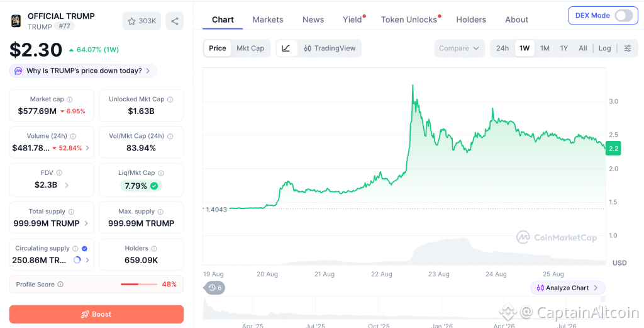The height and width of the screenshot is (328, 644).
Task: Click the 83.94% Vol/Mkt Cap value
Action: pyautogui.click(x=142, y=148)
